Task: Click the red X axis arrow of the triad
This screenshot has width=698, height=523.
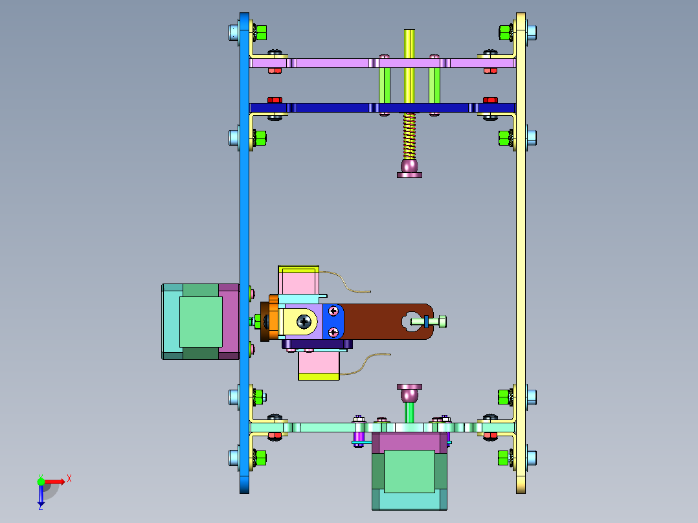Action: coord(55,482)
